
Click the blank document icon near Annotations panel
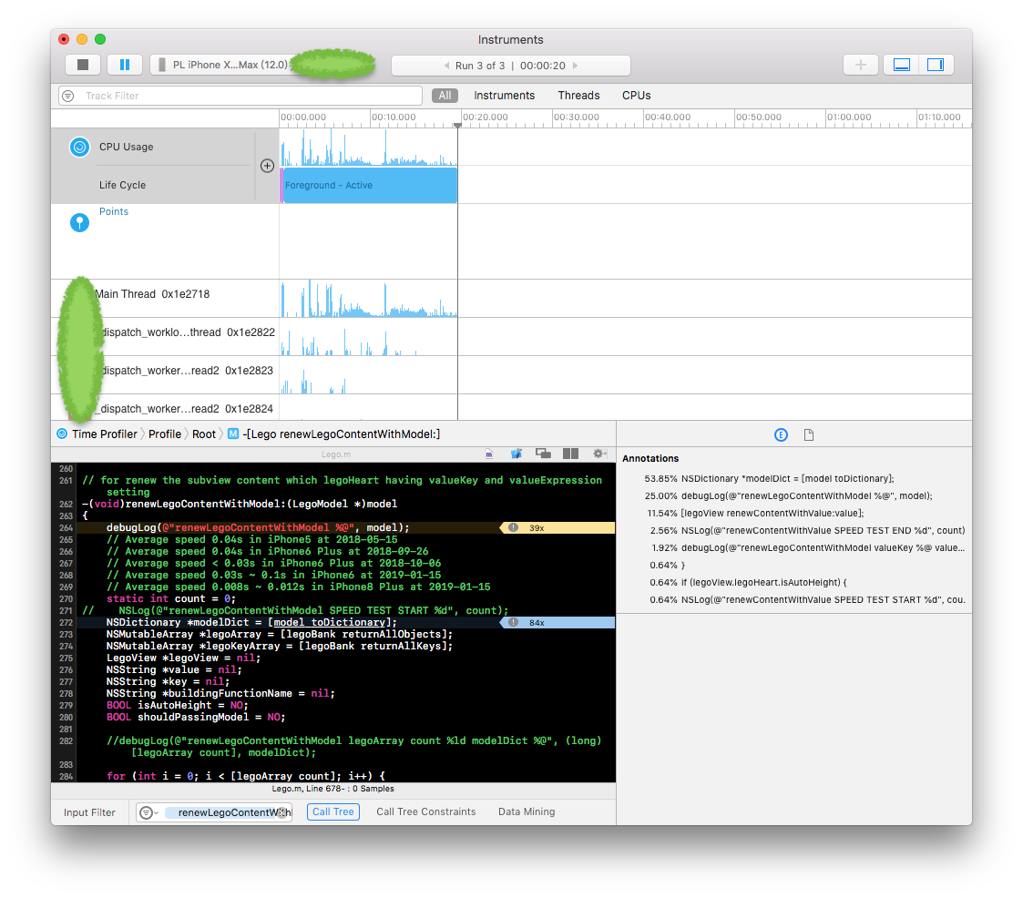808,434
